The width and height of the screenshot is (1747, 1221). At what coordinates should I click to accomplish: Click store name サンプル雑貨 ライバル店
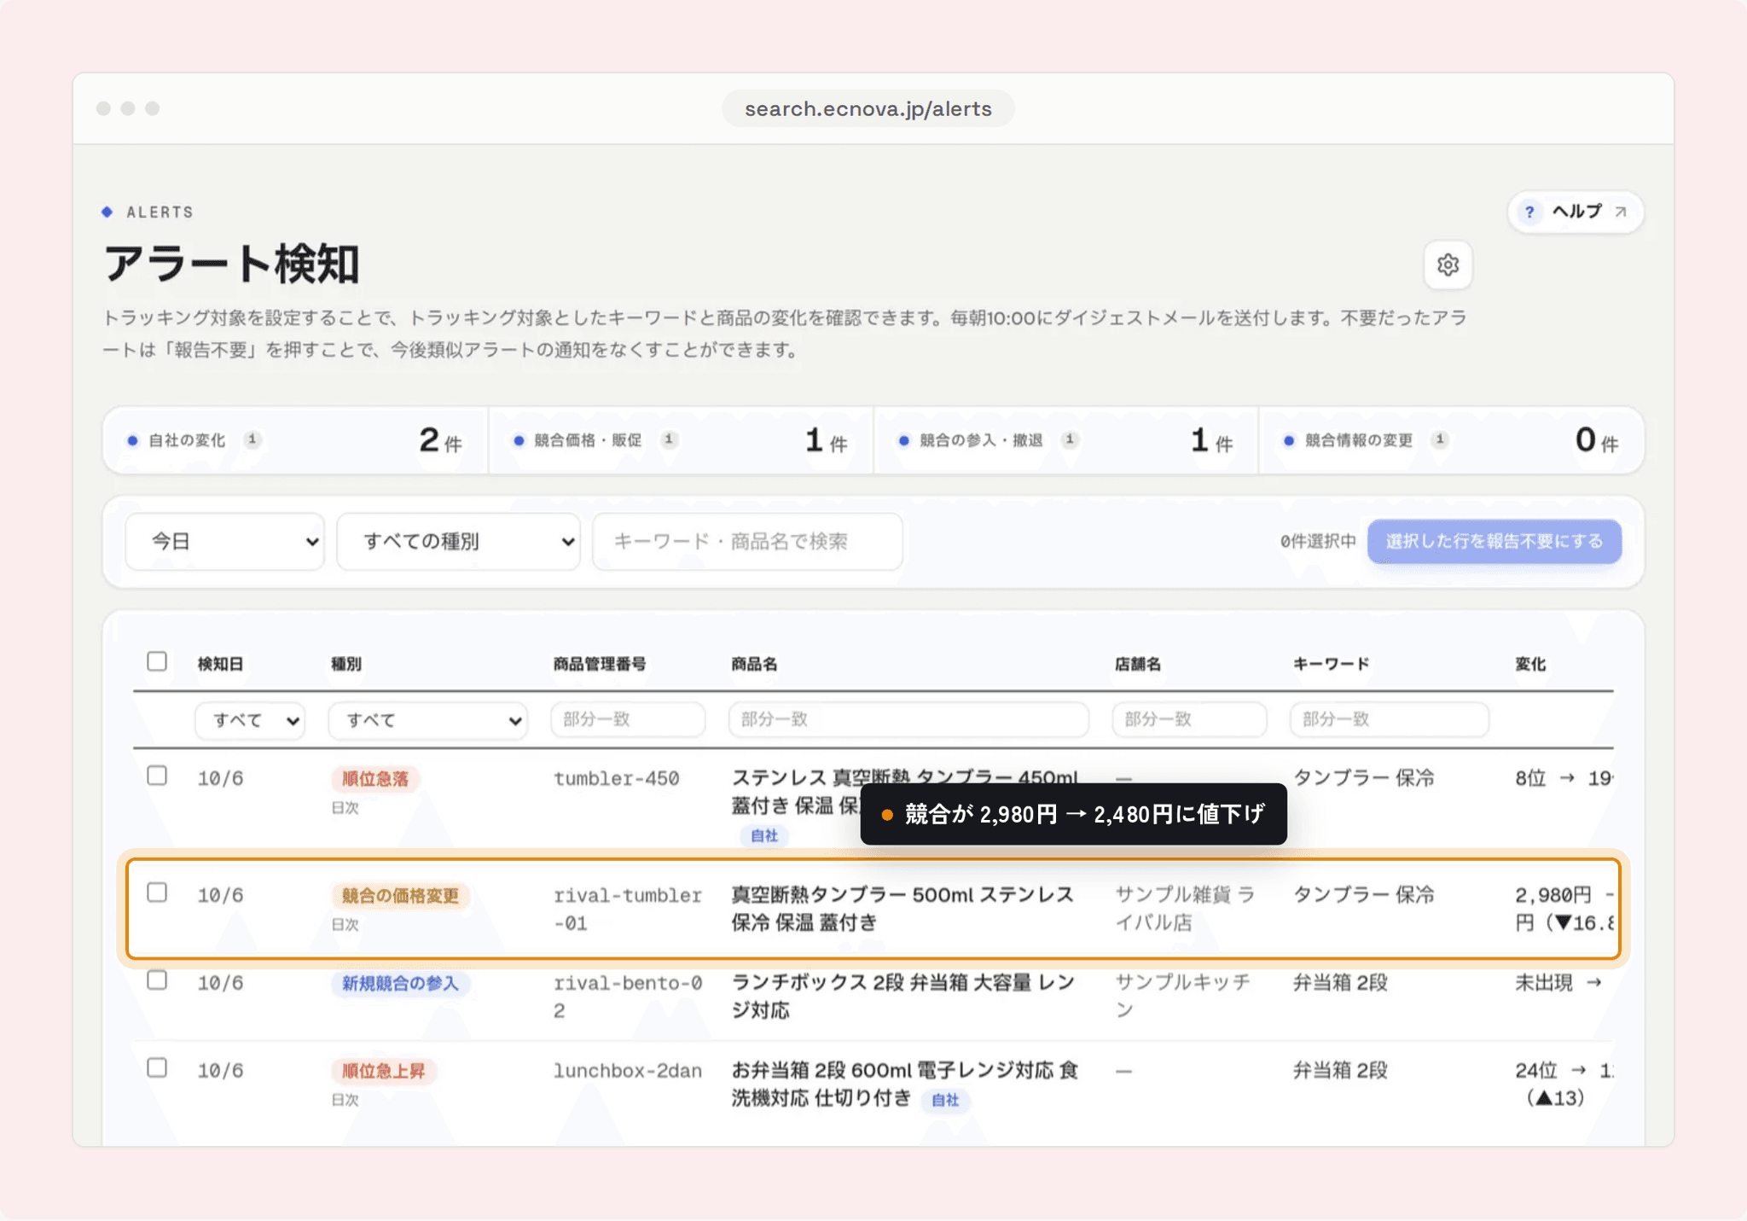[x=1185, y=908]
